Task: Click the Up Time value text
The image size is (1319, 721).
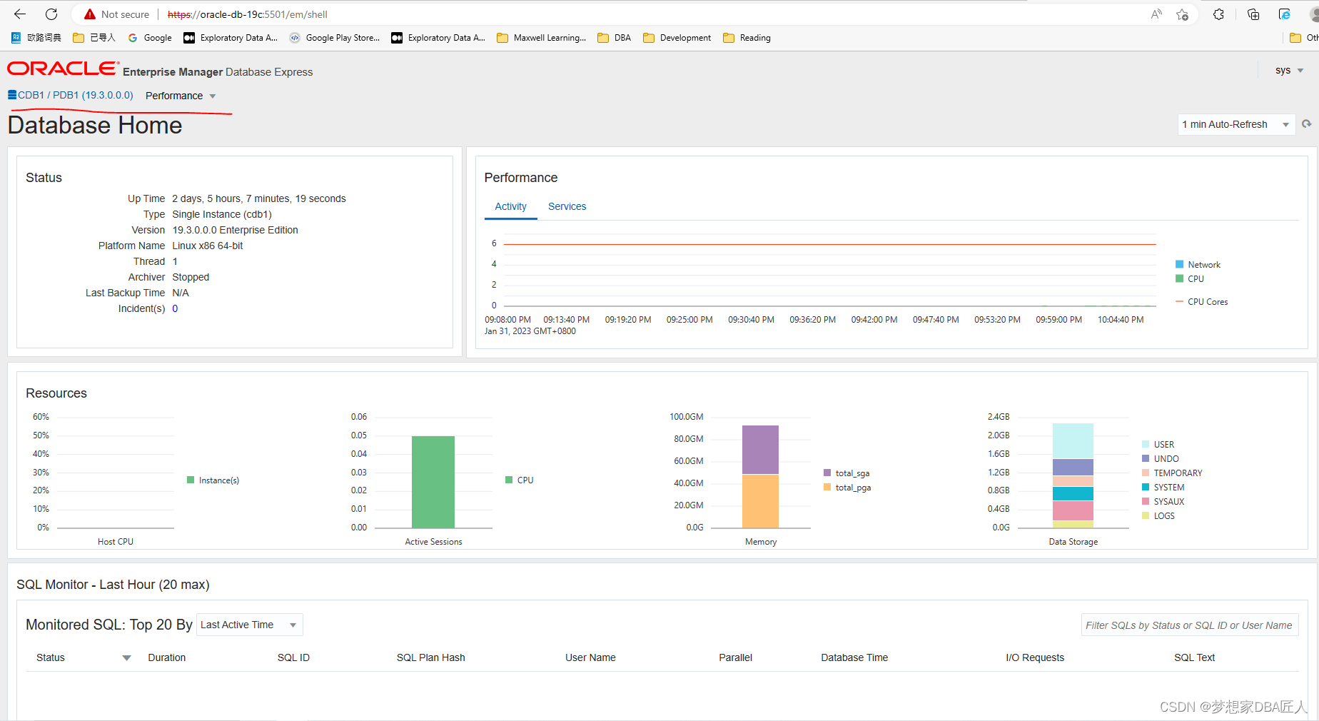Action: tap(259, 198)
